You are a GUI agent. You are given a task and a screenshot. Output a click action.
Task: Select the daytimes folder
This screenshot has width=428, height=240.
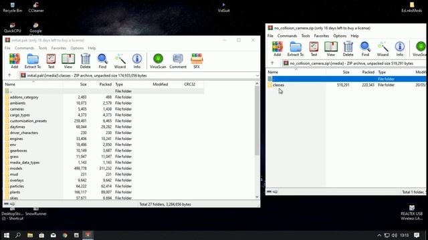[17, 127]
